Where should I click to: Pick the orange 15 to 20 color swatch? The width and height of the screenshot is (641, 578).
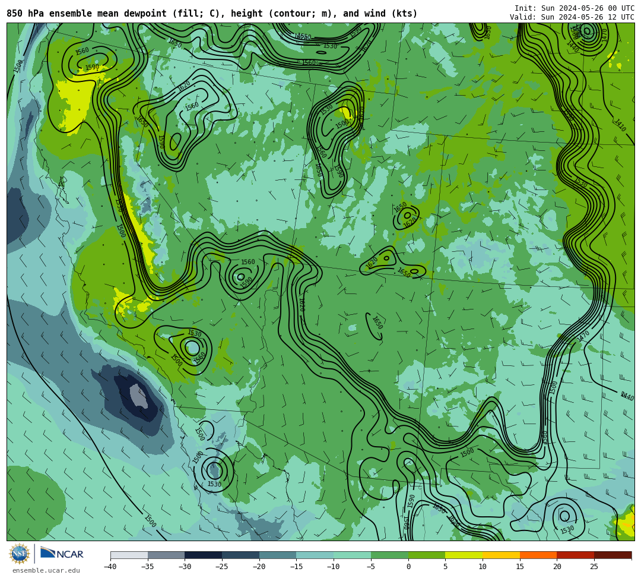[538, 555]
